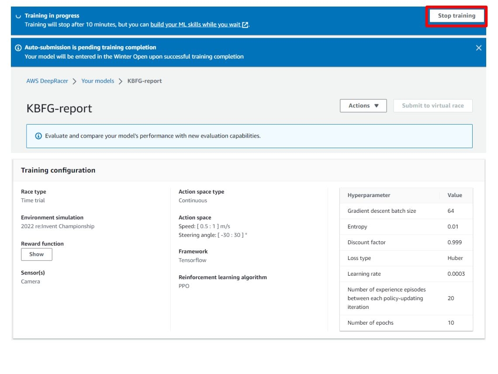Click the info icon beside Auto-submission notice

click(18, 48)
